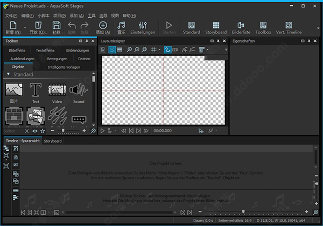Select the Timeline - Spuransicht tab
Image resolution: width=323 pixels, height=226 pixels.
pyautogui.click(x=23, y=141)
